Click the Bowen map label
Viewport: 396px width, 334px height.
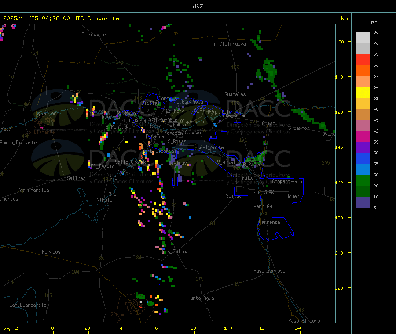pos(293,196)
